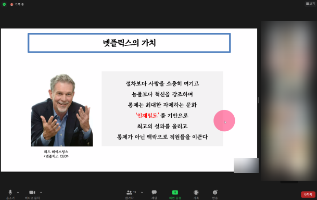
Task: Open the 참가자 participants panel
Action: (x=130, y=194)
